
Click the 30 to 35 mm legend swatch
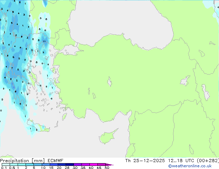point(77,165)
